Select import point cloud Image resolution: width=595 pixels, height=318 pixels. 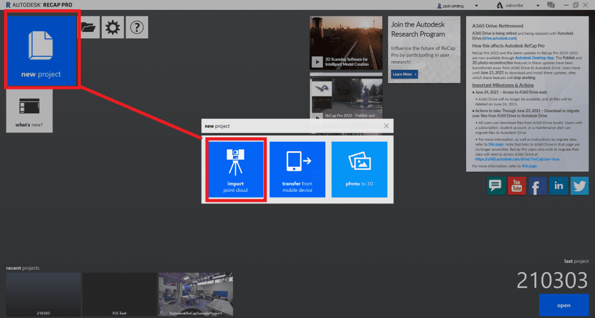(236, 169)
